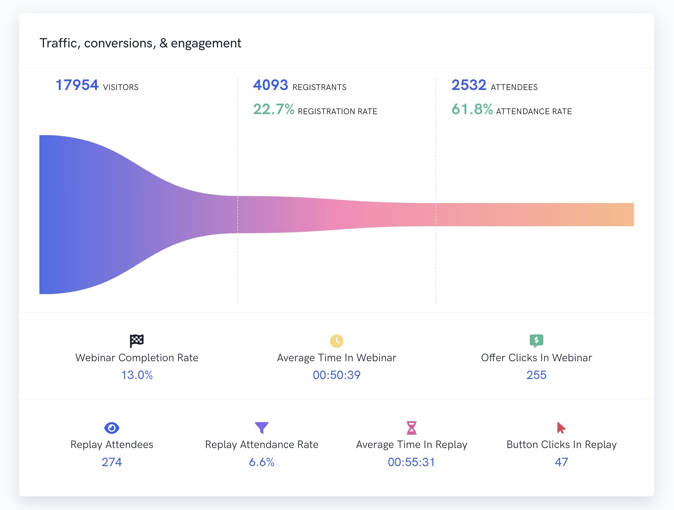Click the 61.8% attendance rate value
Screen dimensions: 674x510
coord(472,109)
